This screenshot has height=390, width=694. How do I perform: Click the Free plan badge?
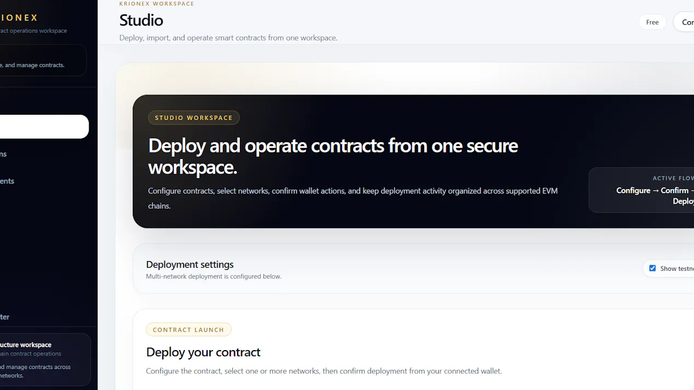point(652,22)
